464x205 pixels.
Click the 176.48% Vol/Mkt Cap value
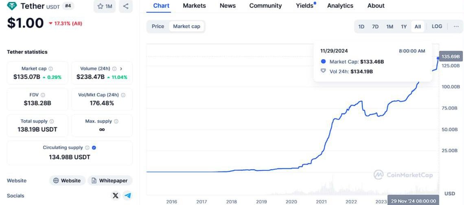[102, 103]
